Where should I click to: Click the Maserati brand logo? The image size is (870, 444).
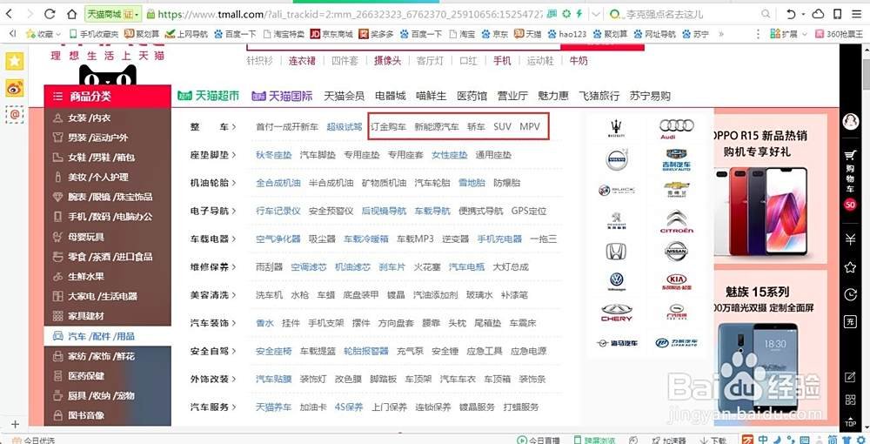[x=616, y=128]
